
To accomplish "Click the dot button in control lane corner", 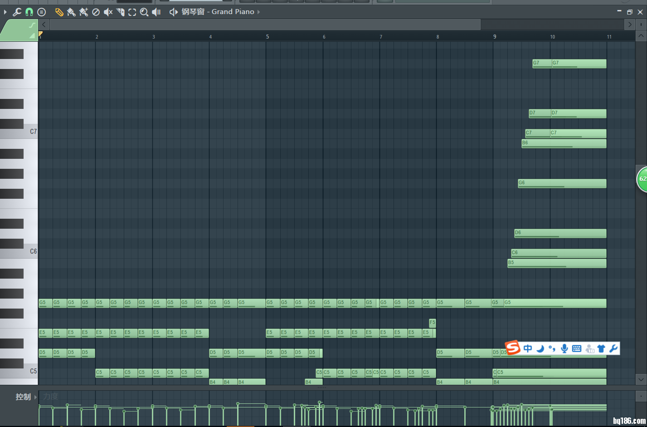I will [x=641, y=396].
